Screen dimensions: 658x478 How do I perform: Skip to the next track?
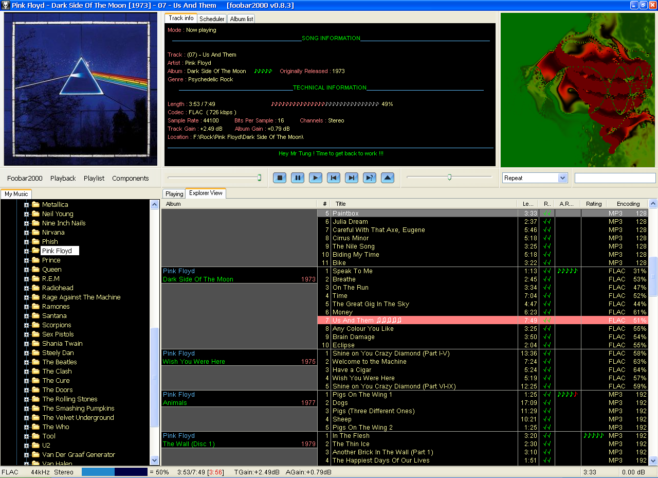tap(352, 178)
